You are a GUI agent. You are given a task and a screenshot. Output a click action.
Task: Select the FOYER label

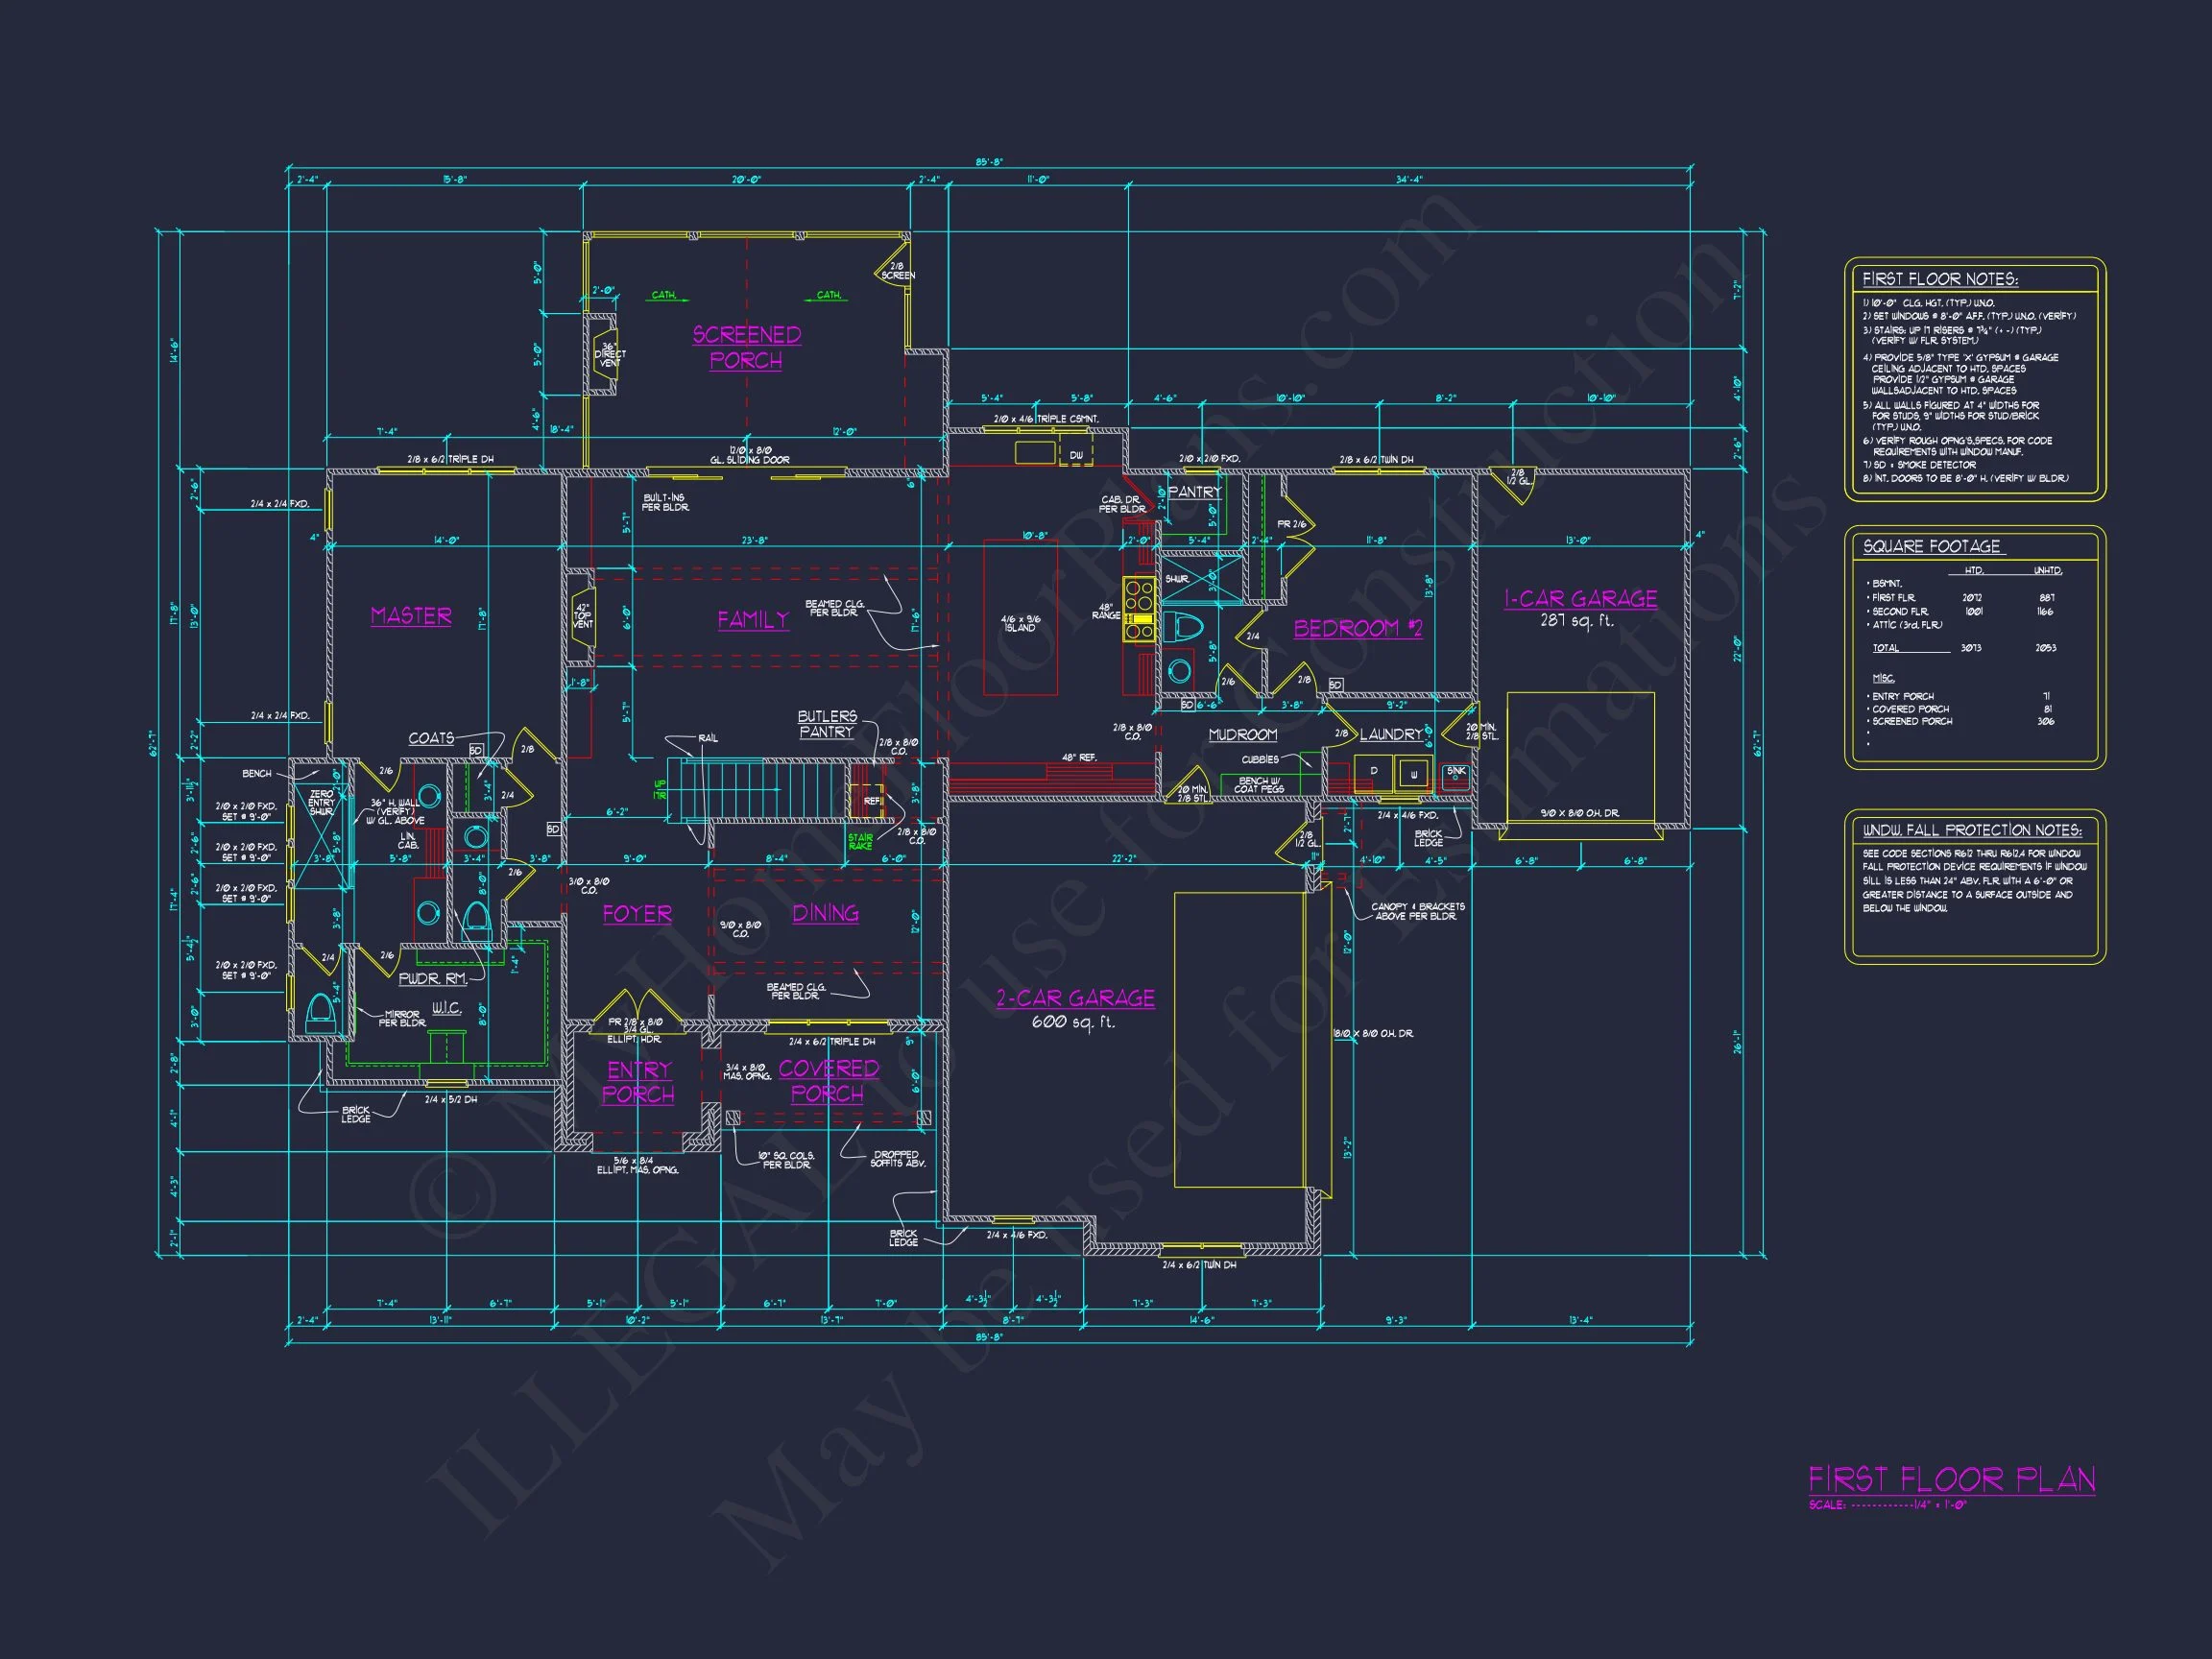point(637,914)
